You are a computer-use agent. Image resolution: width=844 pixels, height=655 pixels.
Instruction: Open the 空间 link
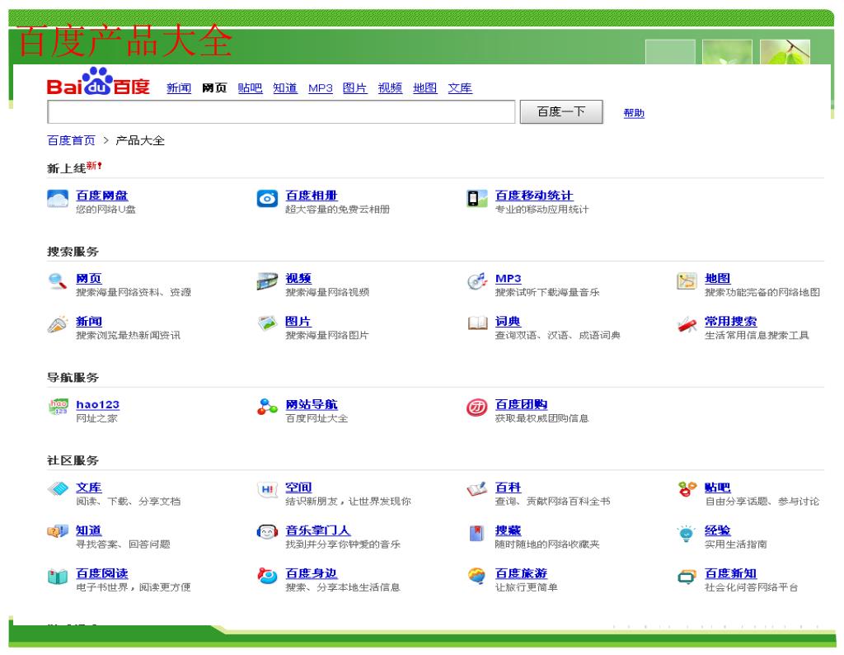pyautogui.click(x=298, y=488)
